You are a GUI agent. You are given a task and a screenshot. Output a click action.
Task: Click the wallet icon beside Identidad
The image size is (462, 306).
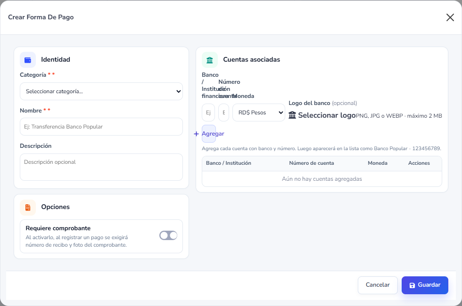[28, 60]
